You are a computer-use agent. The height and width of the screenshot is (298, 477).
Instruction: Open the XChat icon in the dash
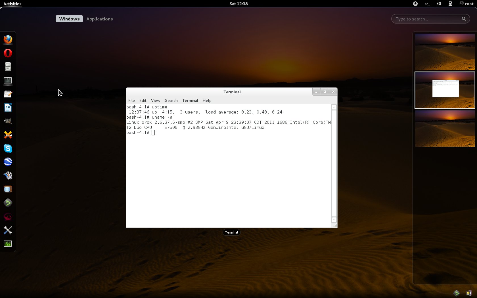[x=8, y=135]
